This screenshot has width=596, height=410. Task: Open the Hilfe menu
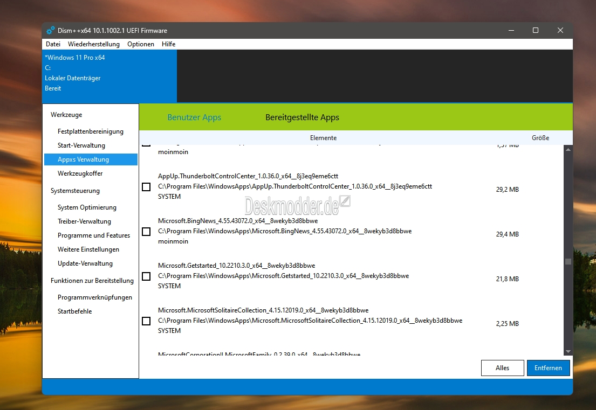(x=168, y=44)
